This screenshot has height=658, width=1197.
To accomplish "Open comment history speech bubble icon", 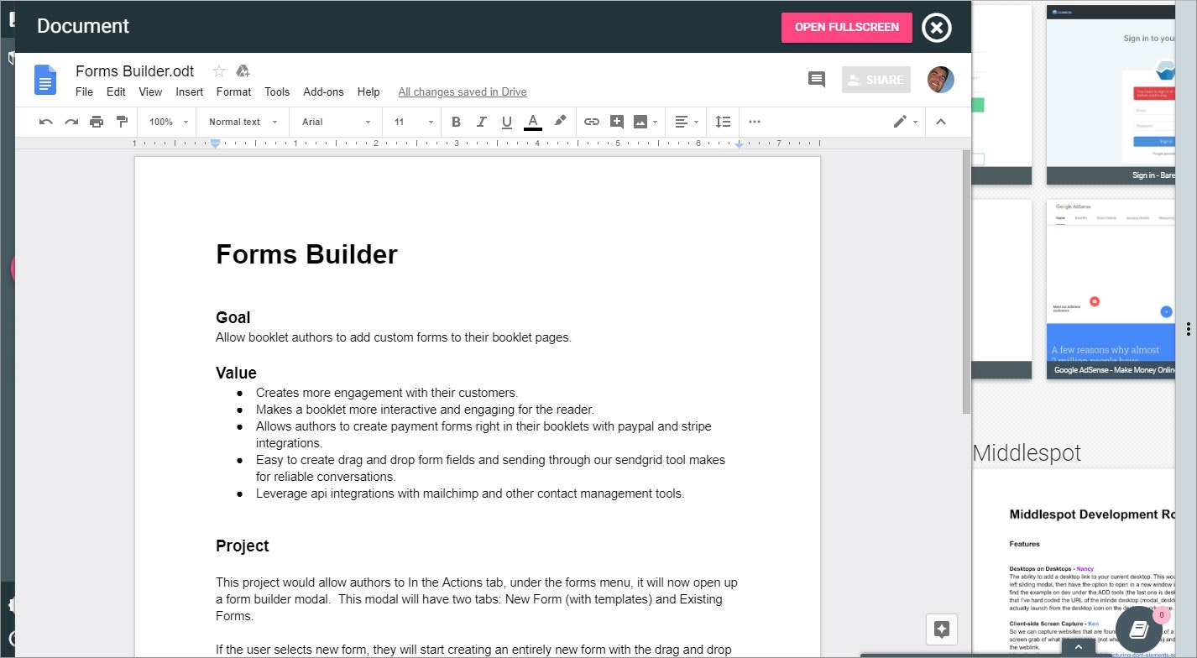I will coord(817,80).
